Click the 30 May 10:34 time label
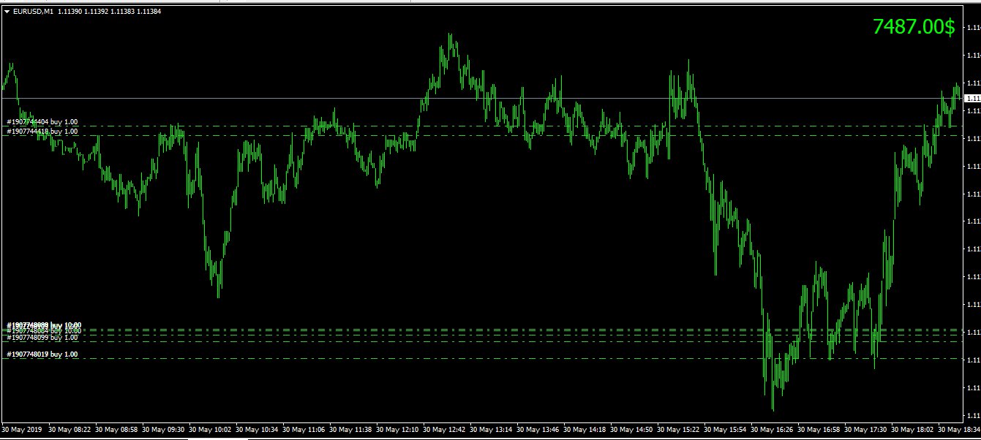The width and height of the screenshot is (981, 440). (x=258, y=430)
